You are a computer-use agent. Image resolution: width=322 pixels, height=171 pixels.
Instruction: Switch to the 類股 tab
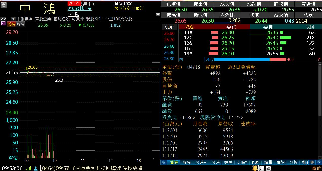[x=228, y=162]
